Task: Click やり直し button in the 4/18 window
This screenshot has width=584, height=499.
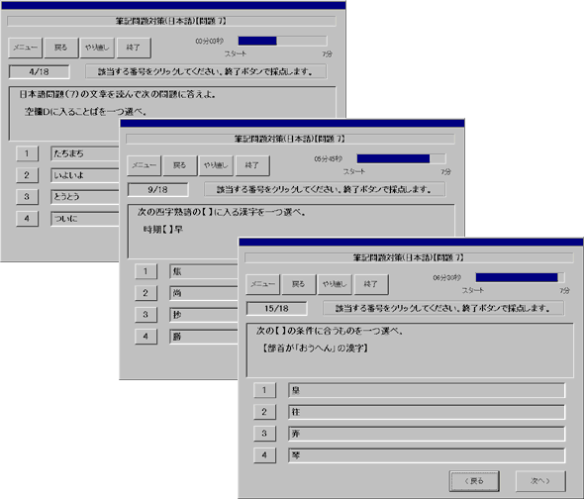Action: click(x=97, y=48)
